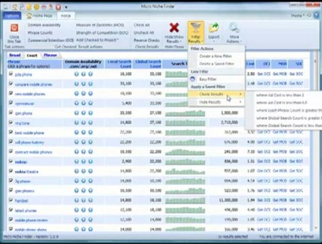Toggle the gsm phone row checkbox

coord(11,113)
